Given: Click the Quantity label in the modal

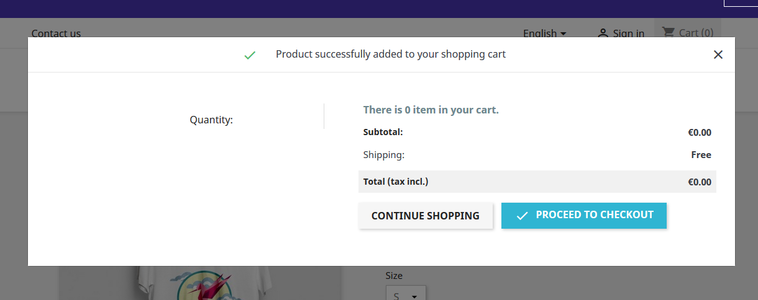Looking at the screenshot, I should coord(211,120).
